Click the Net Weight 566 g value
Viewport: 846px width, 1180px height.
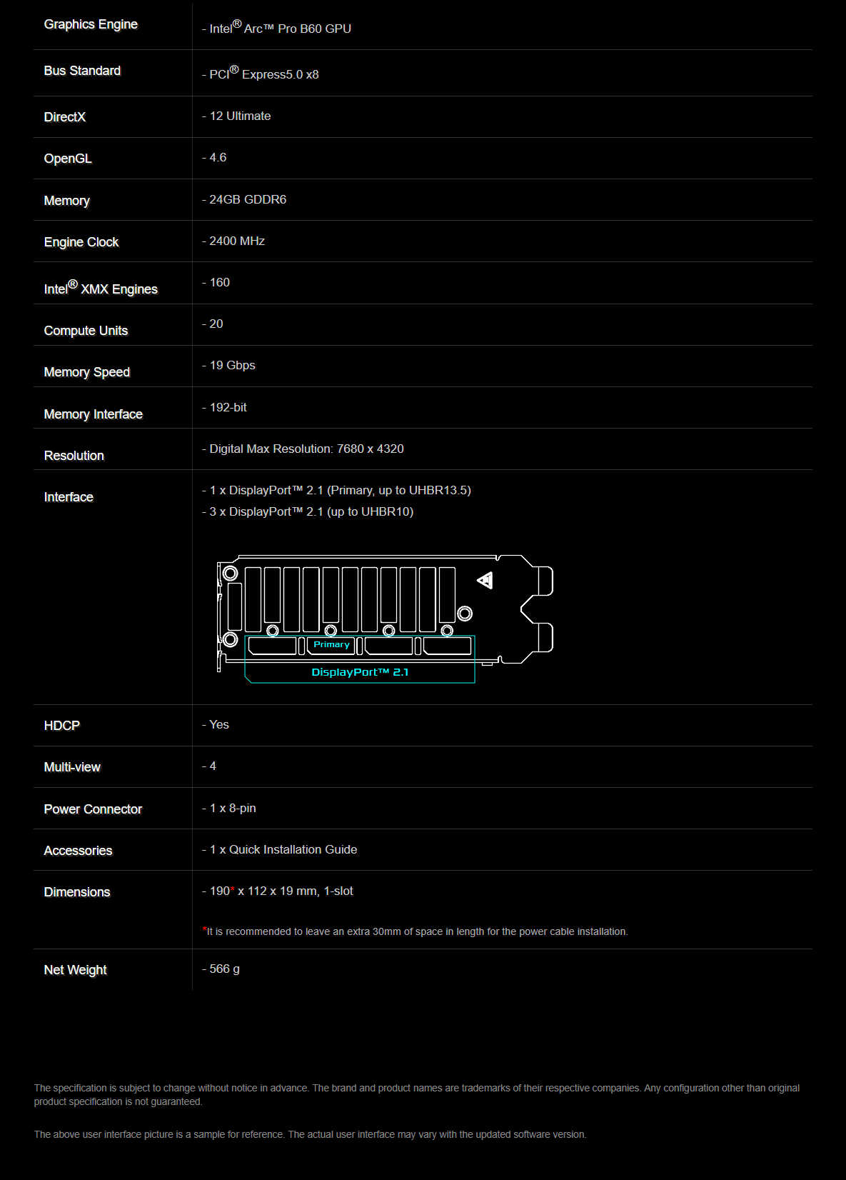(x=224, y=969)
